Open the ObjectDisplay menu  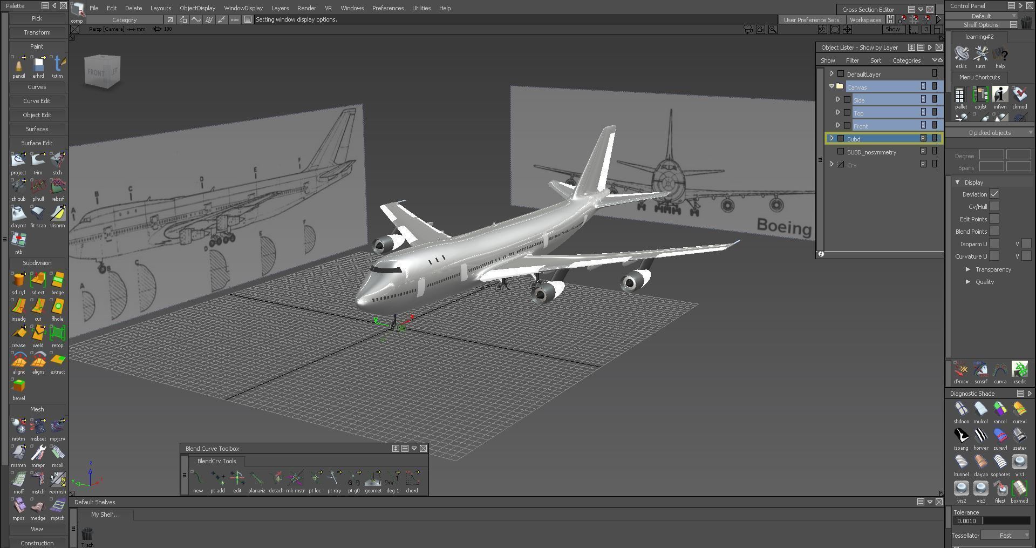197,8
